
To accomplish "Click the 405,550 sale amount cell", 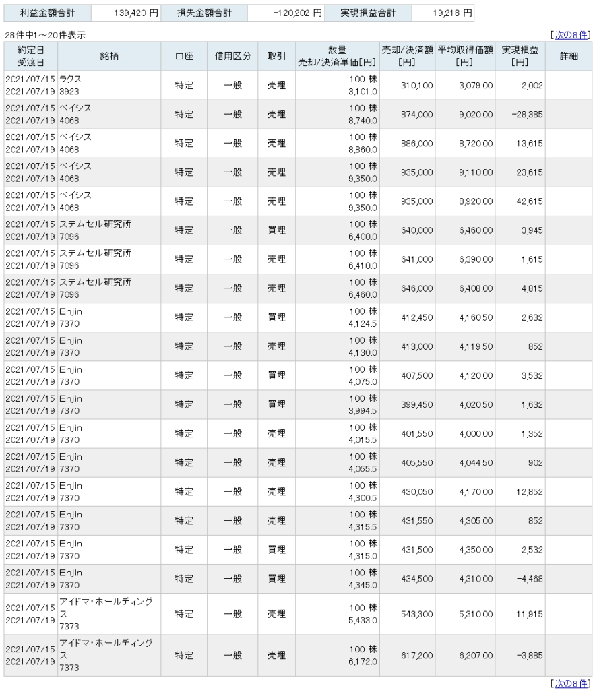I will [x=407, y=463].
